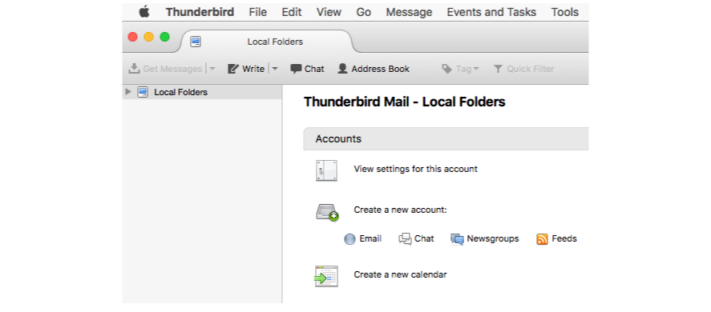Click the orange Feeds RSS icon

(542, 239)
